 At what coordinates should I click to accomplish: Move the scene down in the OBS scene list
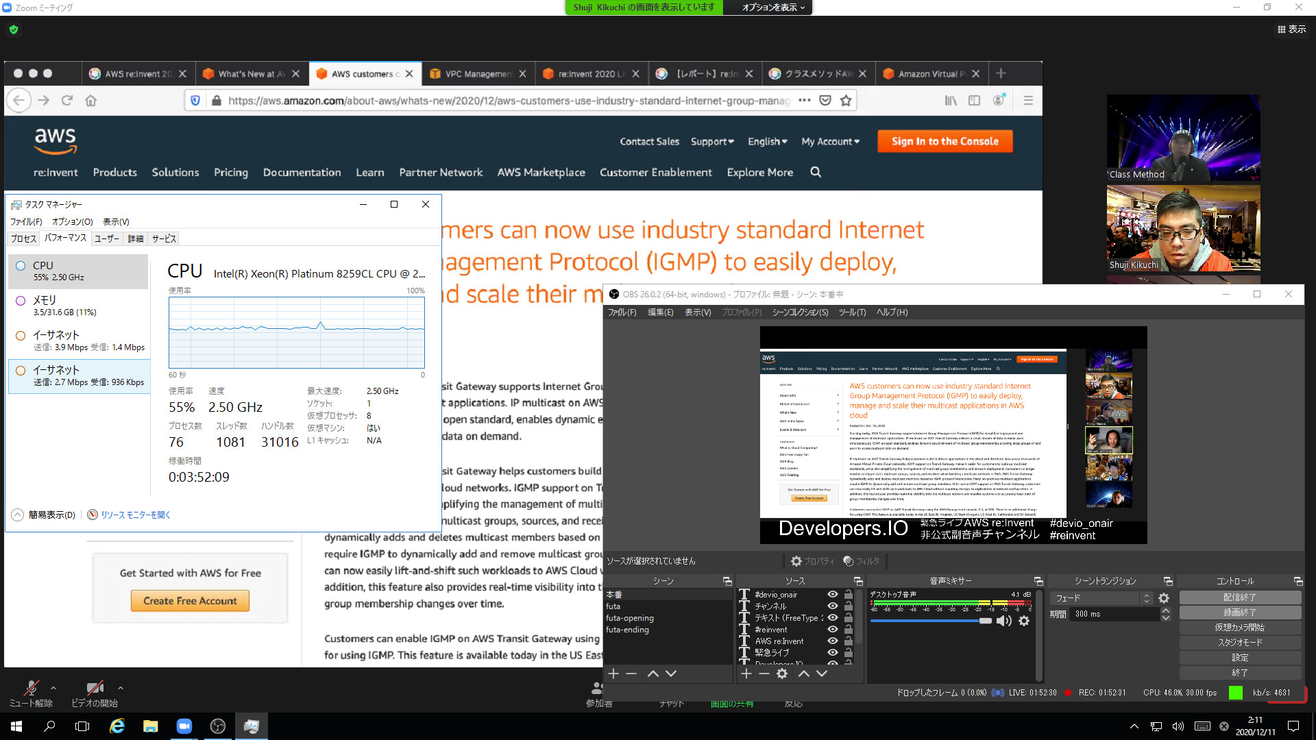[x=671, y=674]
